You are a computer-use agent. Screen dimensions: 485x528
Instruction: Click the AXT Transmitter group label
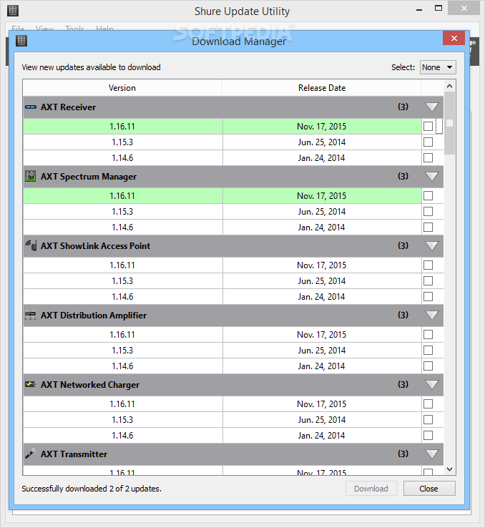74,454
